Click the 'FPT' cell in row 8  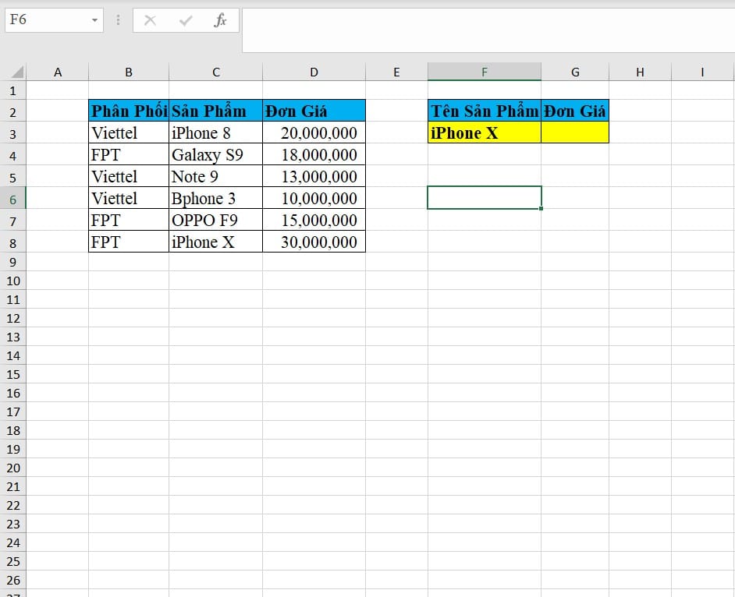[129, 242]
